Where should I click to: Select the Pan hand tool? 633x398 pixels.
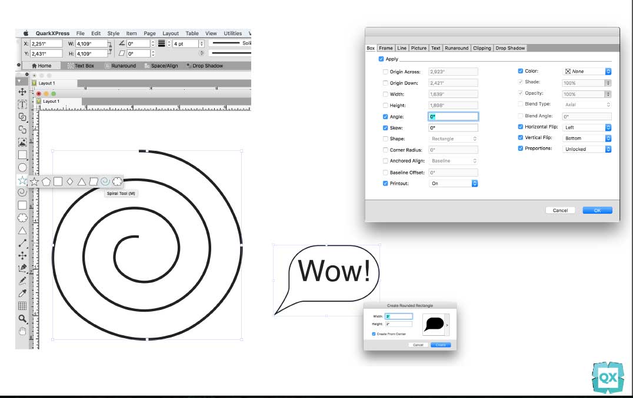[x=22, y=331]
